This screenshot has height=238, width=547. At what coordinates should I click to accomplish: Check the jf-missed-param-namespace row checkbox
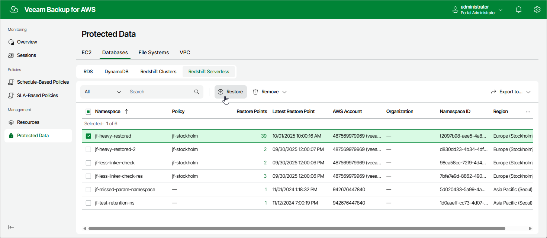tap(89, 190)
